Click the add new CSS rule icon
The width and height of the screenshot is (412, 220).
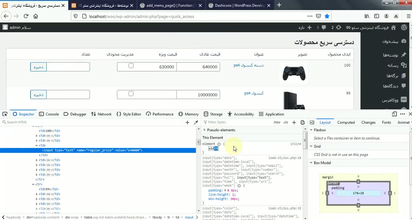pos(294,122)
